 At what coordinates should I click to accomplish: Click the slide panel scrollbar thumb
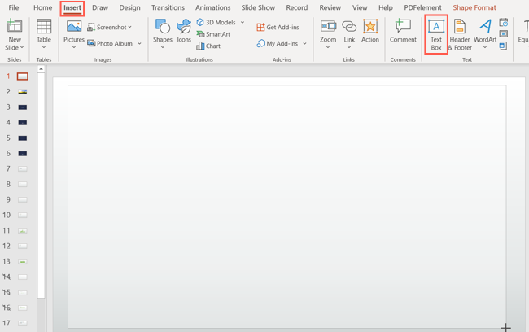[x=42, y=186]
